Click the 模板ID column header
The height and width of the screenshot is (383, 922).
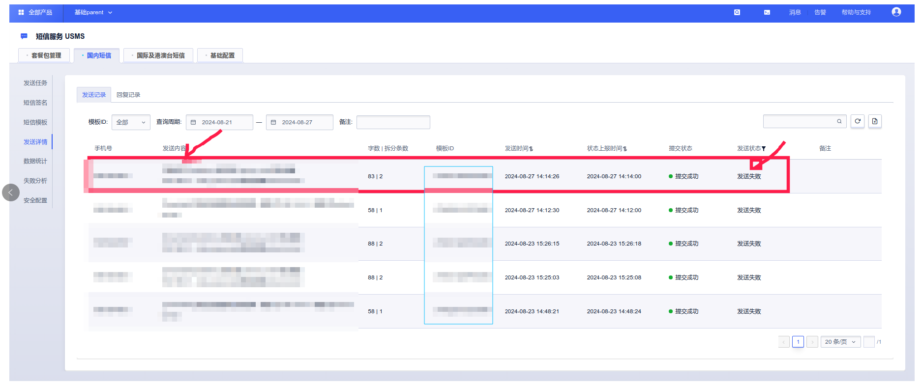click(x=445, y=148)
